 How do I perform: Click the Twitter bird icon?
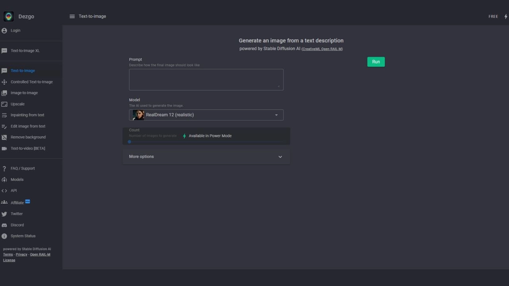pos(4,214)
